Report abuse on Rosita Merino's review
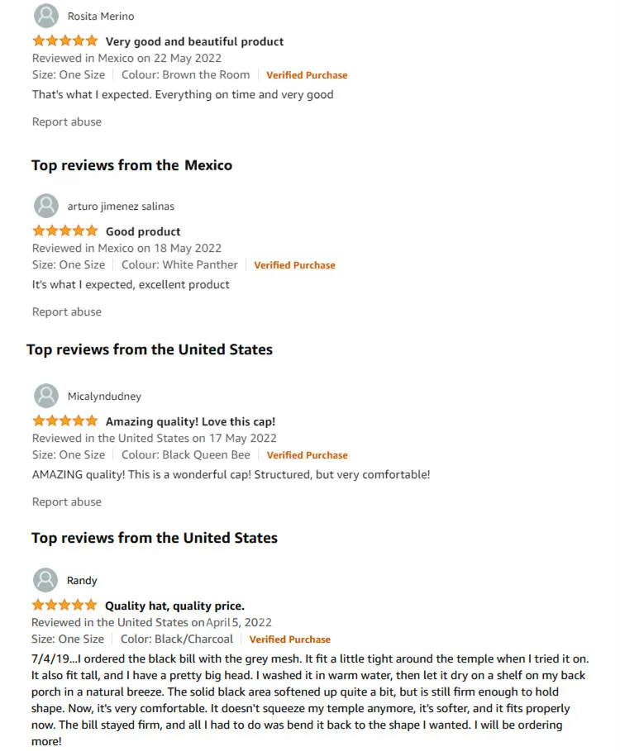620x751 pixels. coord(67,121)
